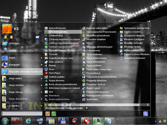167x125 pixels.
Task: Select the Moje obrazy menu entry
Action: (x=22, y=92)
